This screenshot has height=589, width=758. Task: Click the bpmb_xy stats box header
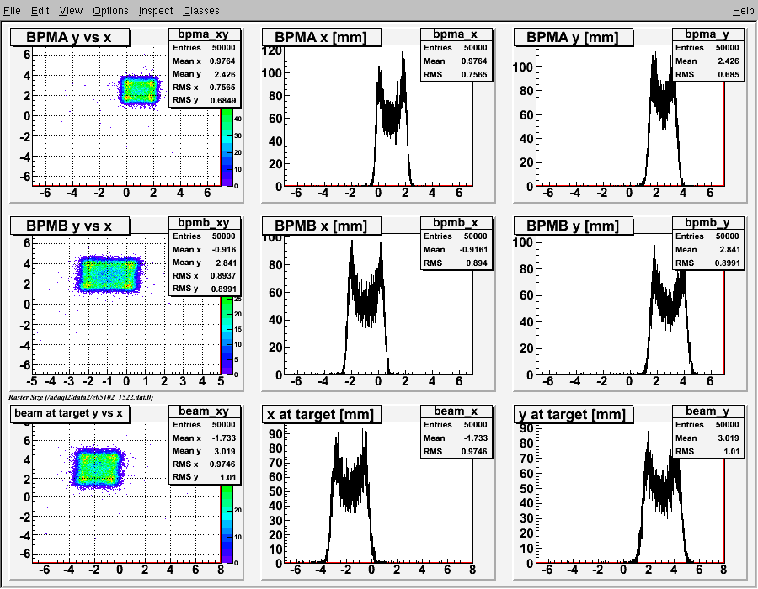tap(204, 223)
